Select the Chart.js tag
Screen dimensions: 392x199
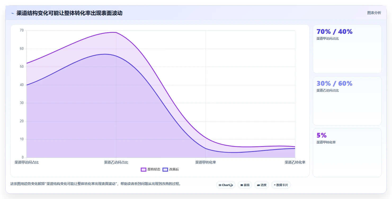tap(226, 185)
